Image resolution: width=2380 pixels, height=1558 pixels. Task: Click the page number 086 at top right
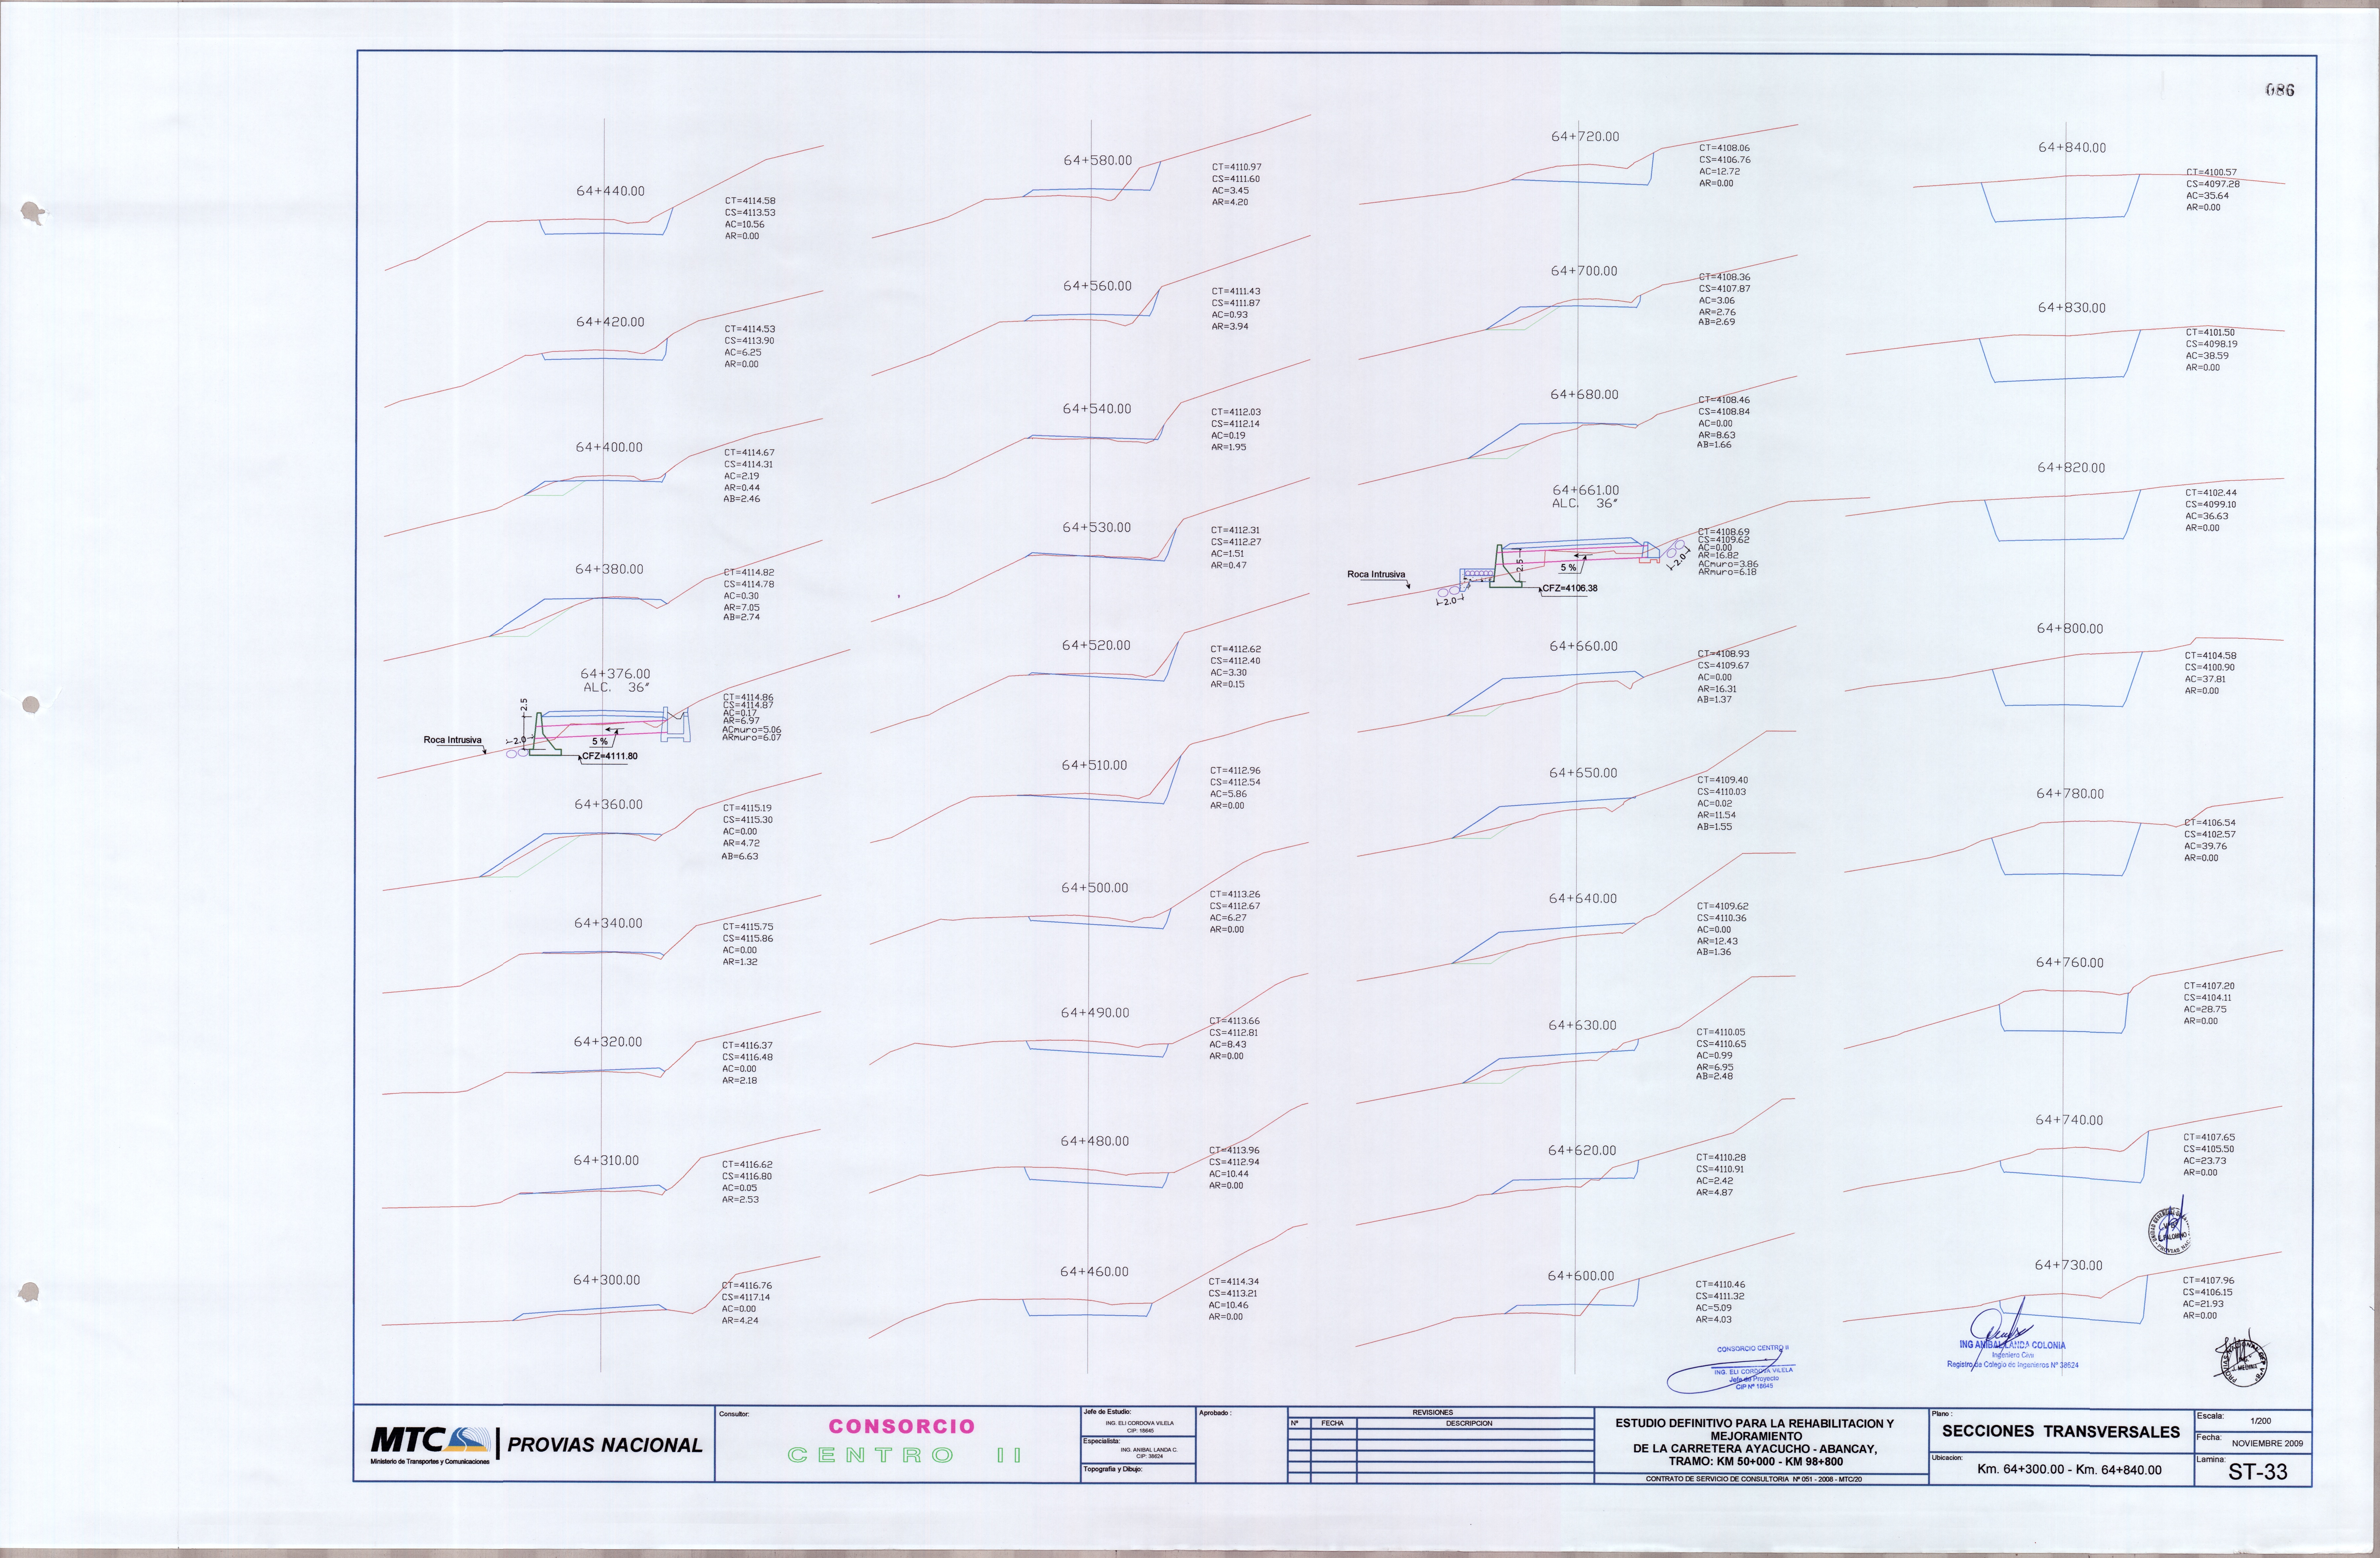pos(2280,90)
